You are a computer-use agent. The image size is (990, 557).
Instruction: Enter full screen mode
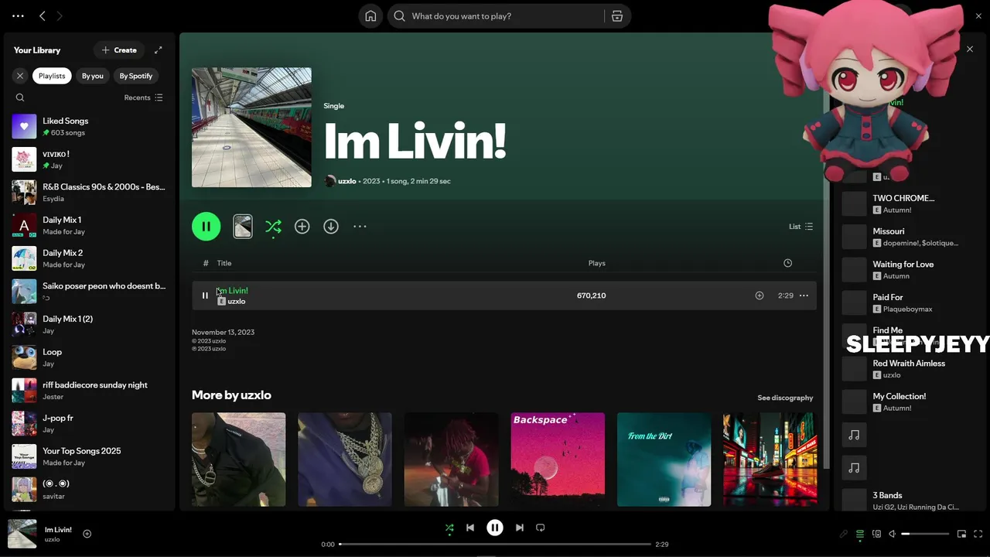point(978,534)
